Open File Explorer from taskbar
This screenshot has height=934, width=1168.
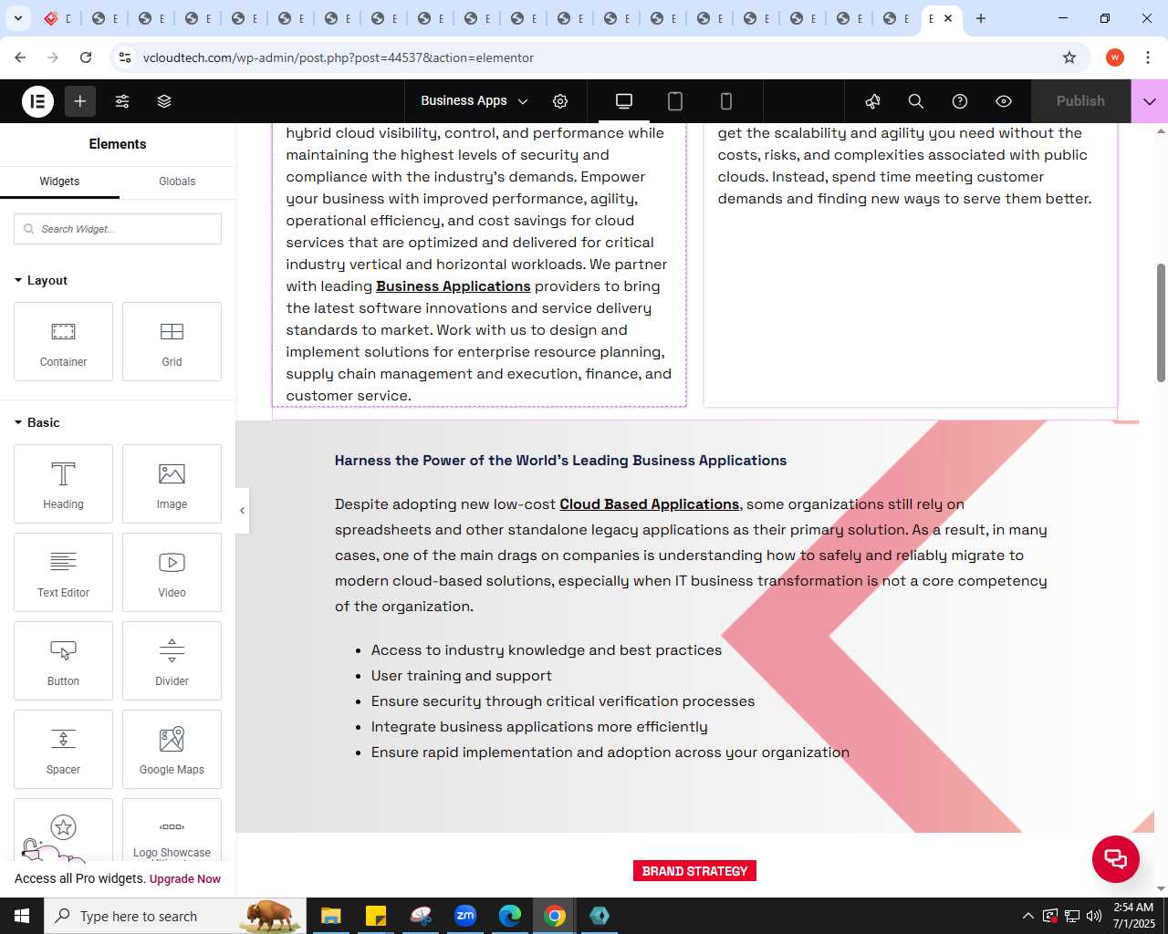click(330, 916)
